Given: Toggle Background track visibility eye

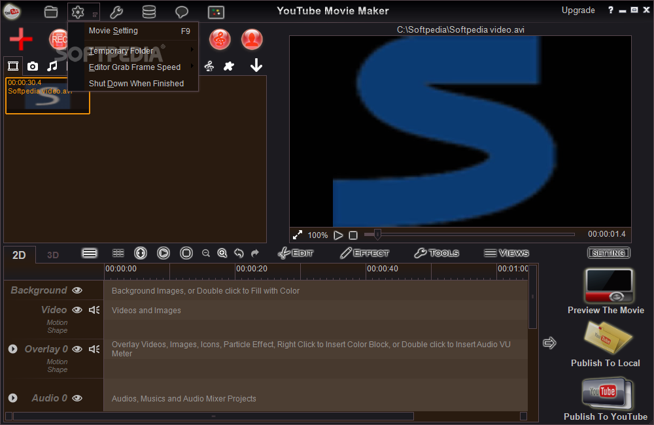Looking at the screenshot, I should (77, 290).
